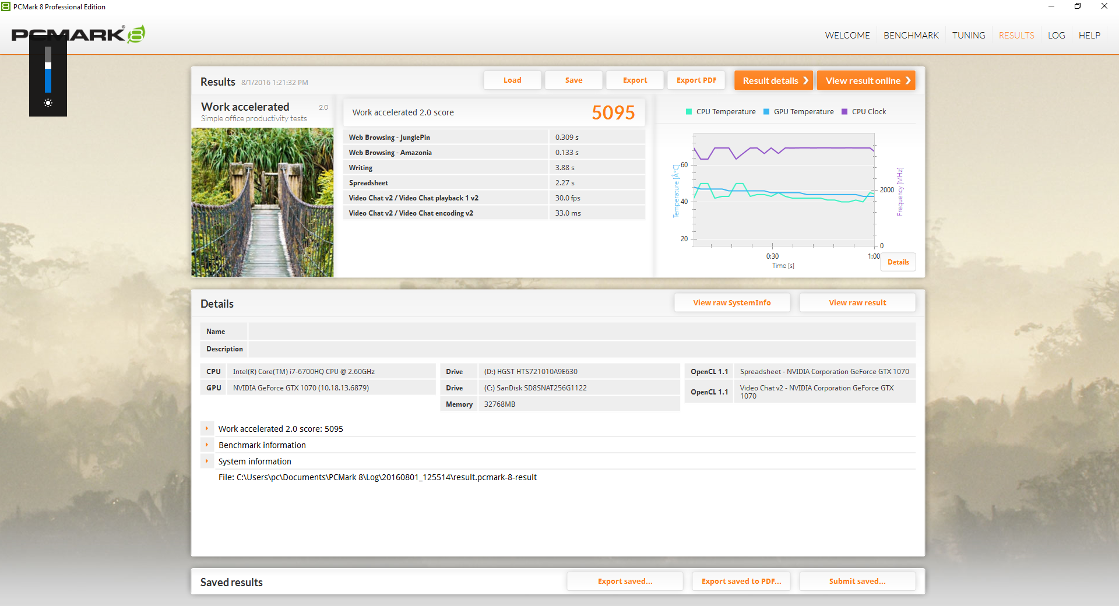Image resolution: width=1119 pixels, height=606 pixels.
Task: Click Memory value 32768MB
Action: (x=499, y=404)
